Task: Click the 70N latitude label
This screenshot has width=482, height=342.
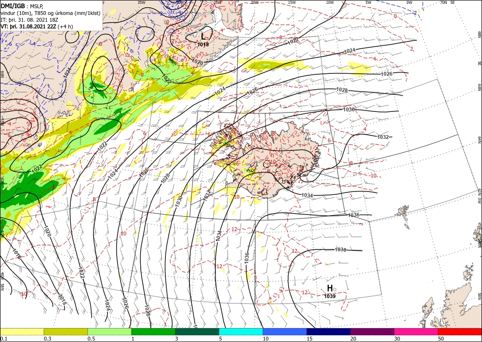Action: (443, 2)
